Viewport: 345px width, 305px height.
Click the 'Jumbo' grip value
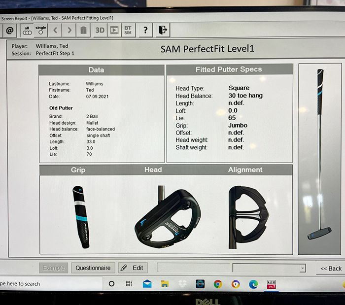tap(238, 125)
